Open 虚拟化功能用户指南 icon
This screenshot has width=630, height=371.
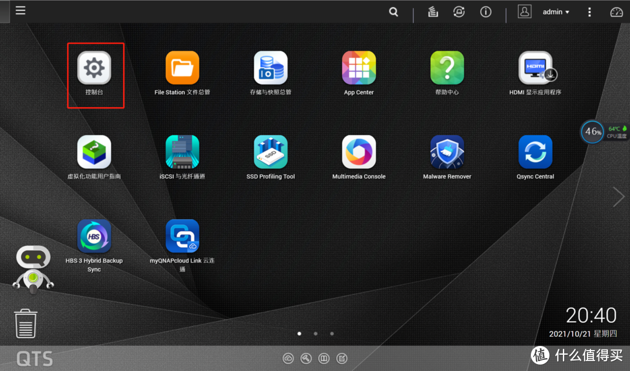coord(94,152)
